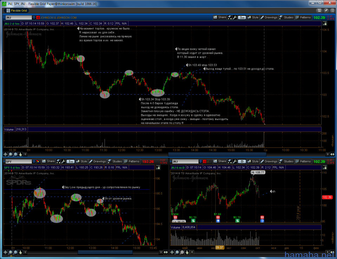The width and height of the screenshot is (337, 259).
Task: Click the wrench settings icon in SPY chart
Action: (x=64, y=161)
